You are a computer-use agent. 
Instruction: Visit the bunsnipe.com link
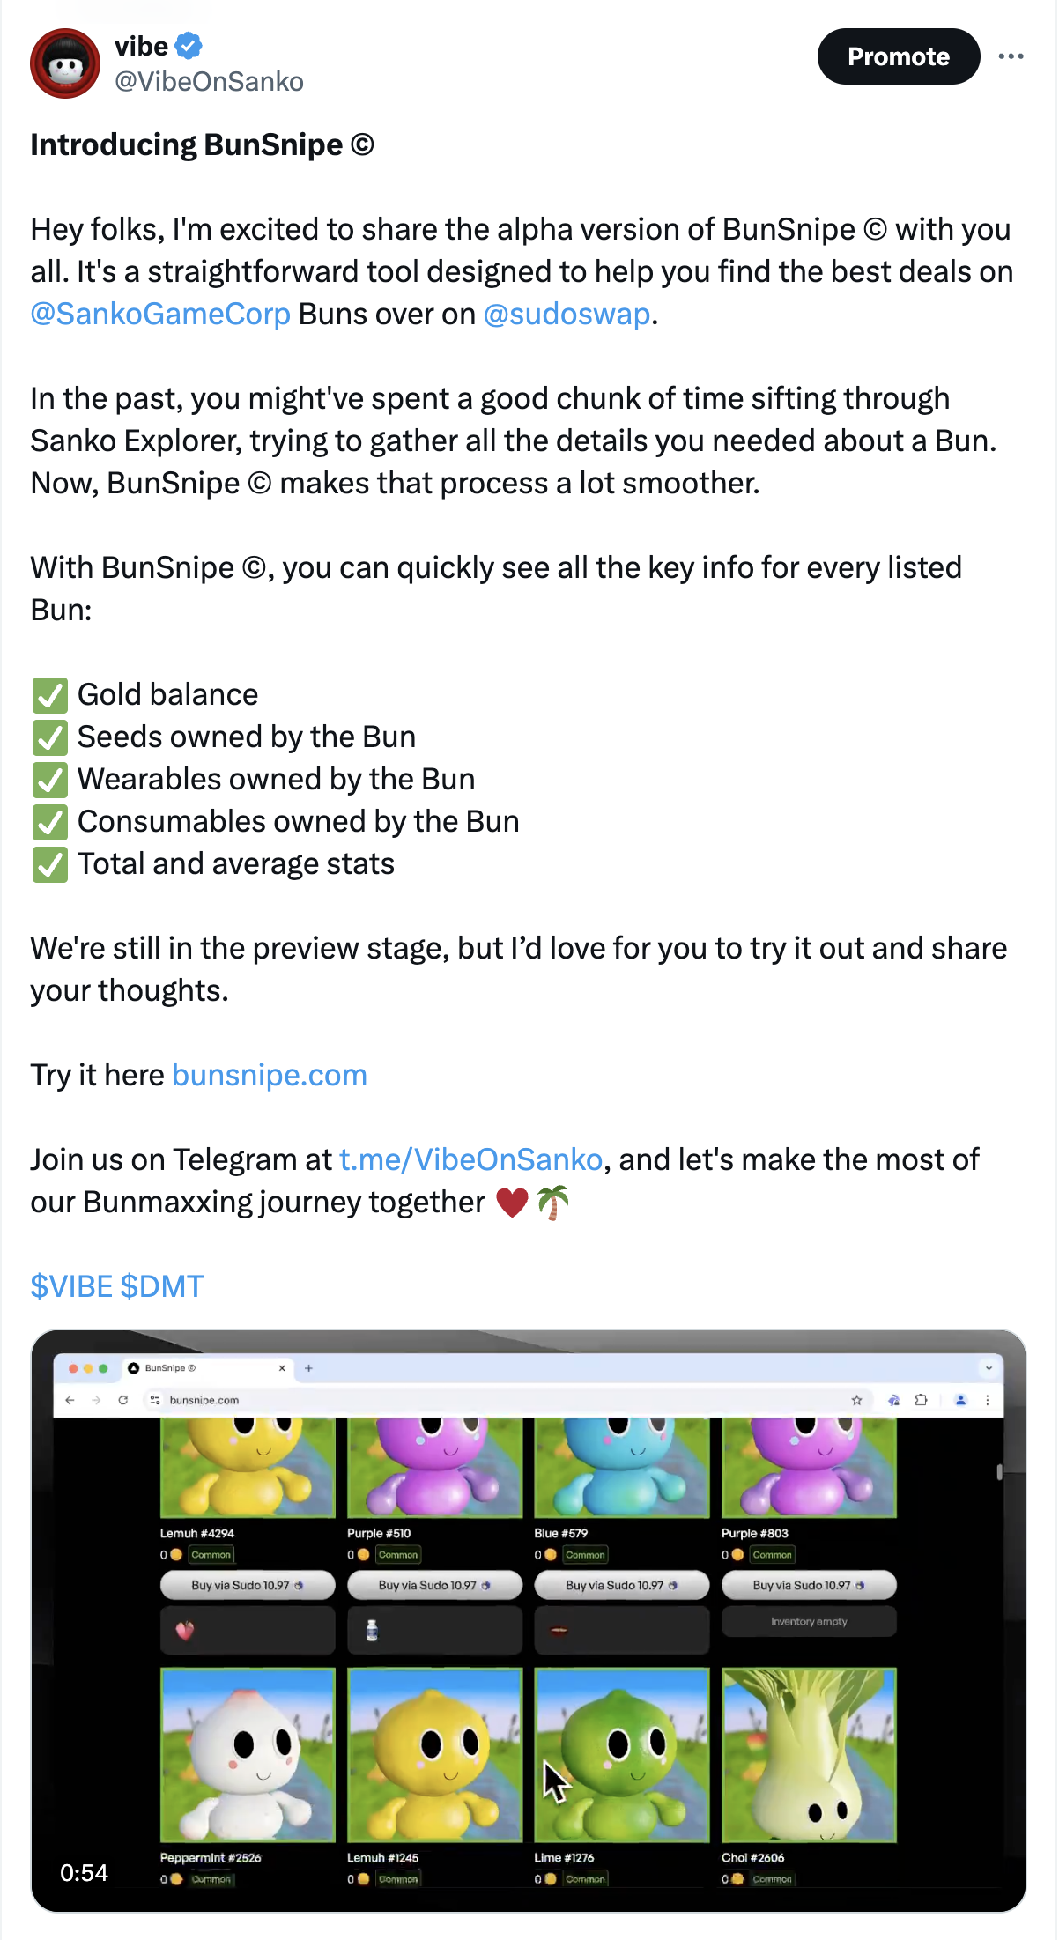270,1076
